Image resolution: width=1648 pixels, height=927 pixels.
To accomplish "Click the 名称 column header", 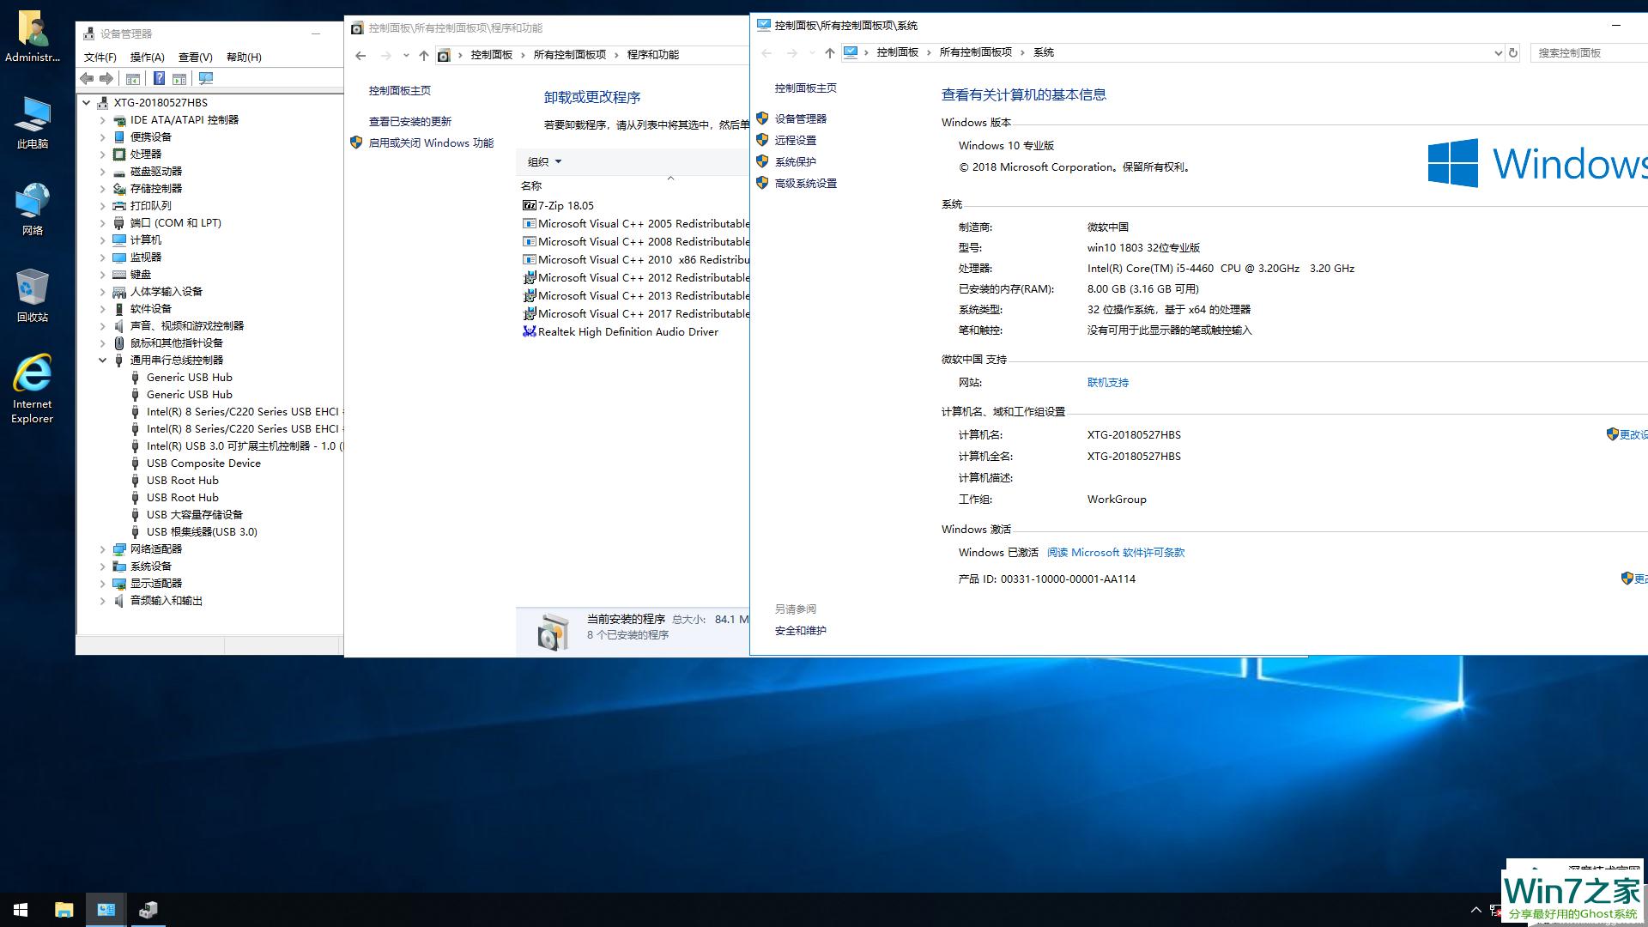I will [531, 185].
